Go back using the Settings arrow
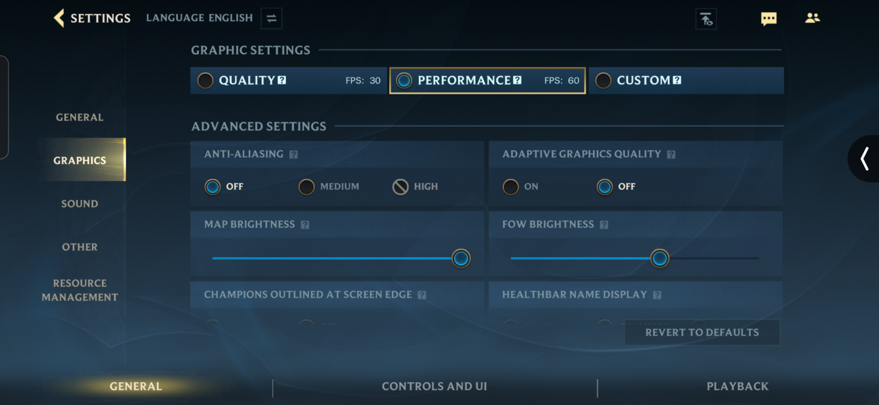Screen dimensions: 879x405 [x=59, y=18]
